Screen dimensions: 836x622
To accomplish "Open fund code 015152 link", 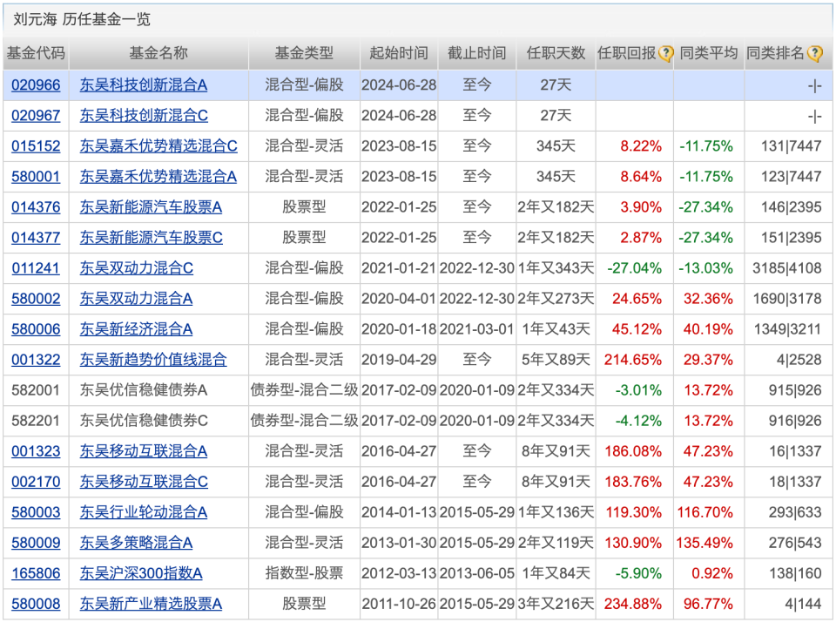I will pyautogui.click(x=36, y=145).
